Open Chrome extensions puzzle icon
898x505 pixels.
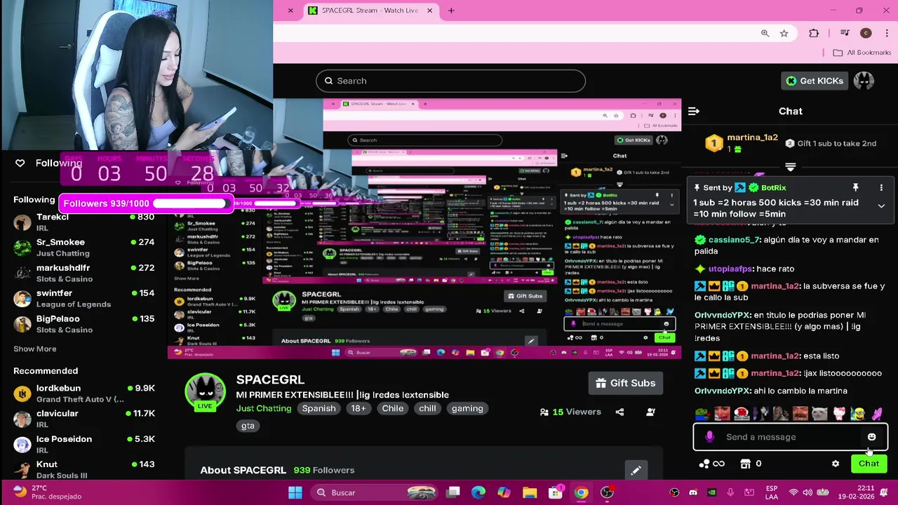coord(814,33)
